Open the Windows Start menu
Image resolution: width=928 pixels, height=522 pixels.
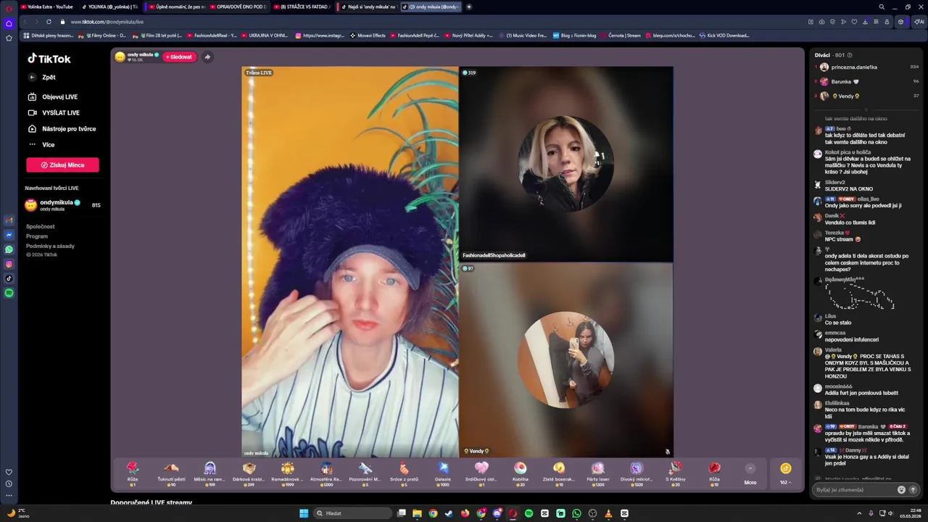pos(304,513)
